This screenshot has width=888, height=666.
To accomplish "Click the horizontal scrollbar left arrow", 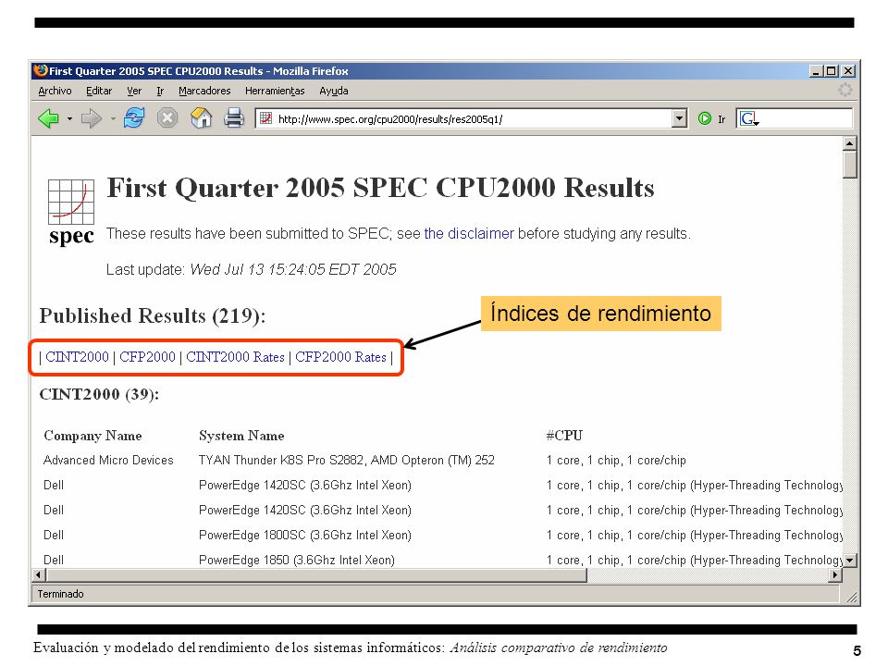I will coord(39,575).
